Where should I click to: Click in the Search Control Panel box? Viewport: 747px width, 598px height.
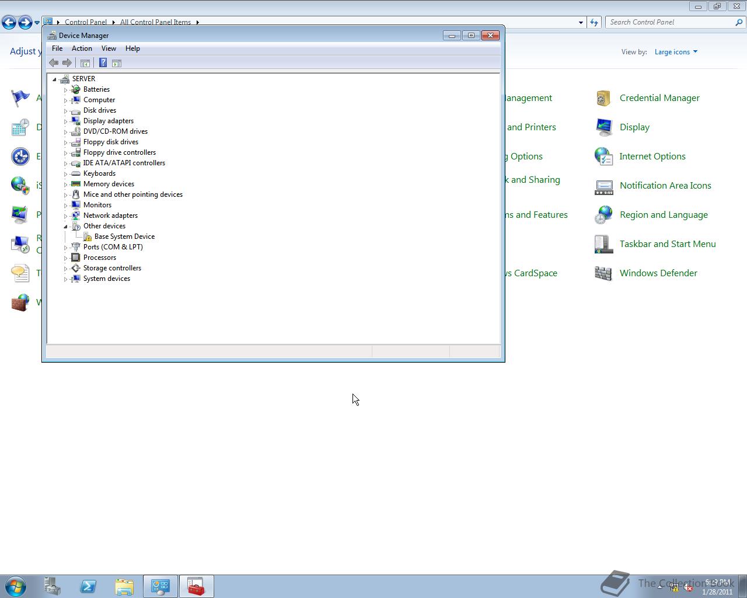point(670,22)
